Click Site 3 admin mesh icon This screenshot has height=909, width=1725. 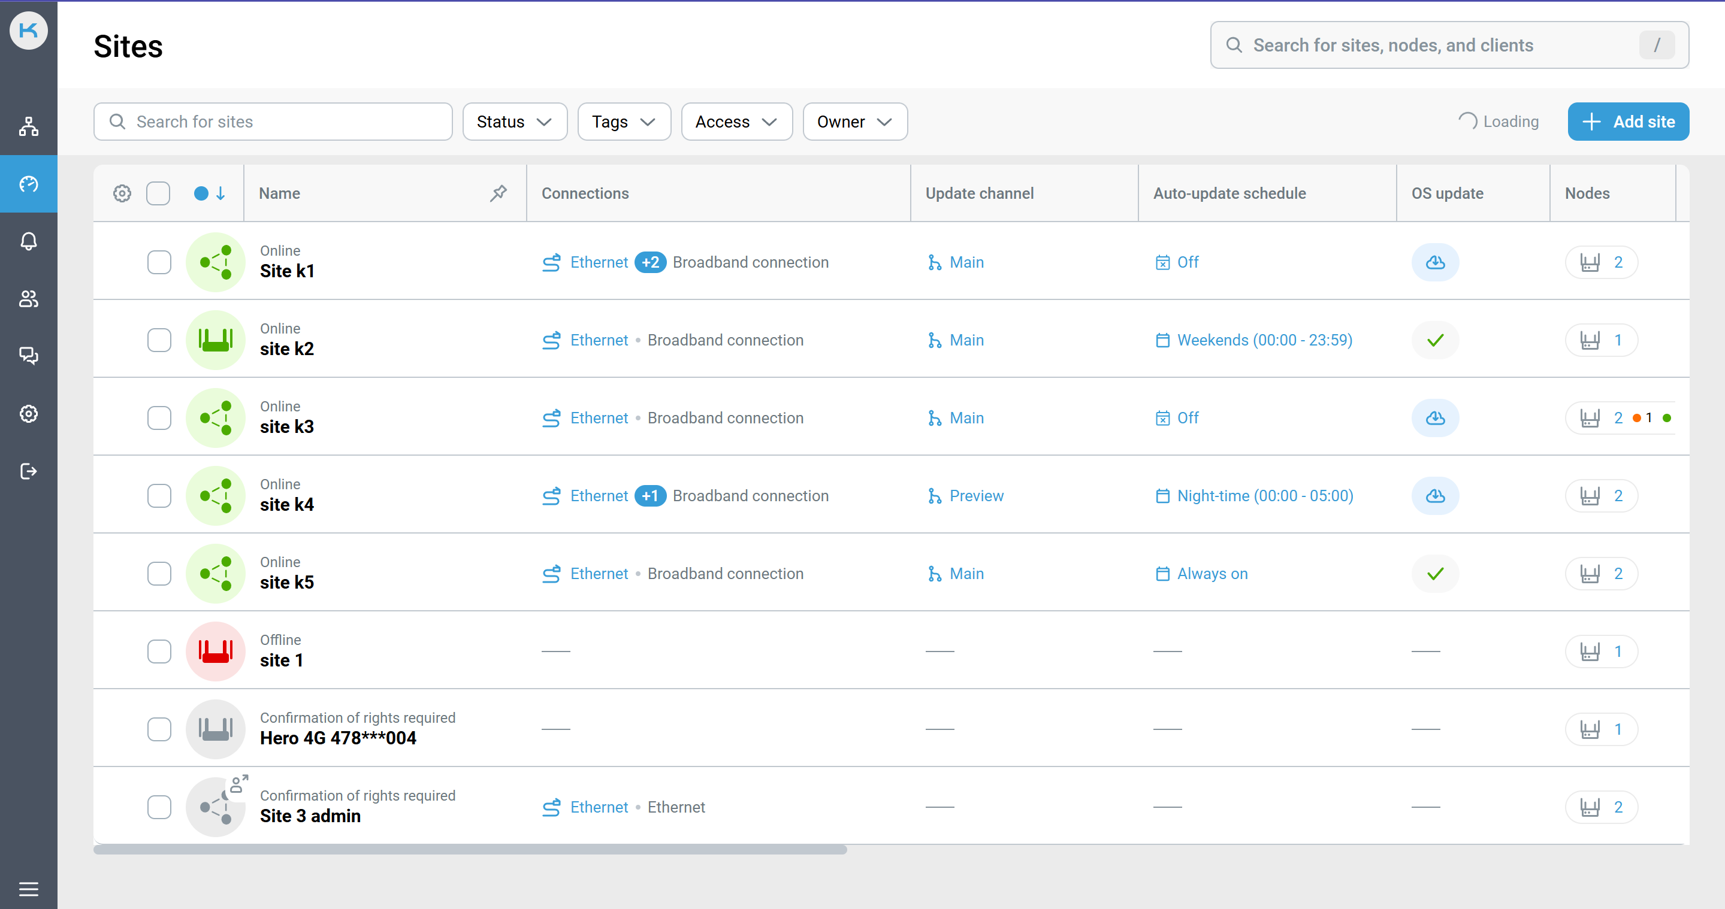pyautogui.click(x=216, y=807)
